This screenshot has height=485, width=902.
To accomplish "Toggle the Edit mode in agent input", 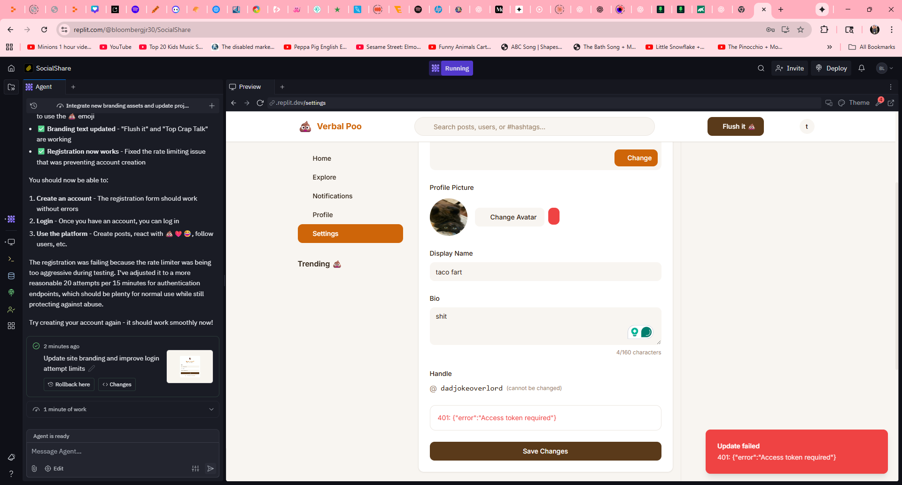I will click(x=54, y=469).
